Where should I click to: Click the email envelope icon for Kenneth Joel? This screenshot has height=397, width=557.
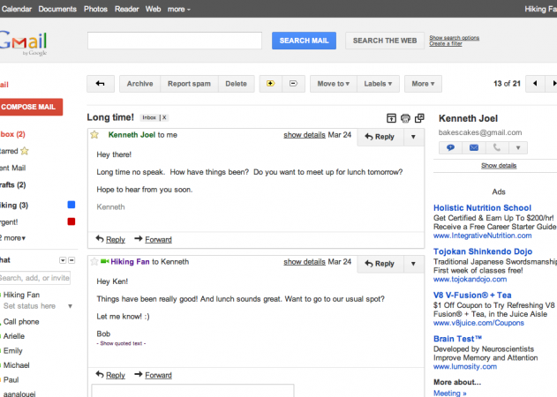(x=474, y=148)
